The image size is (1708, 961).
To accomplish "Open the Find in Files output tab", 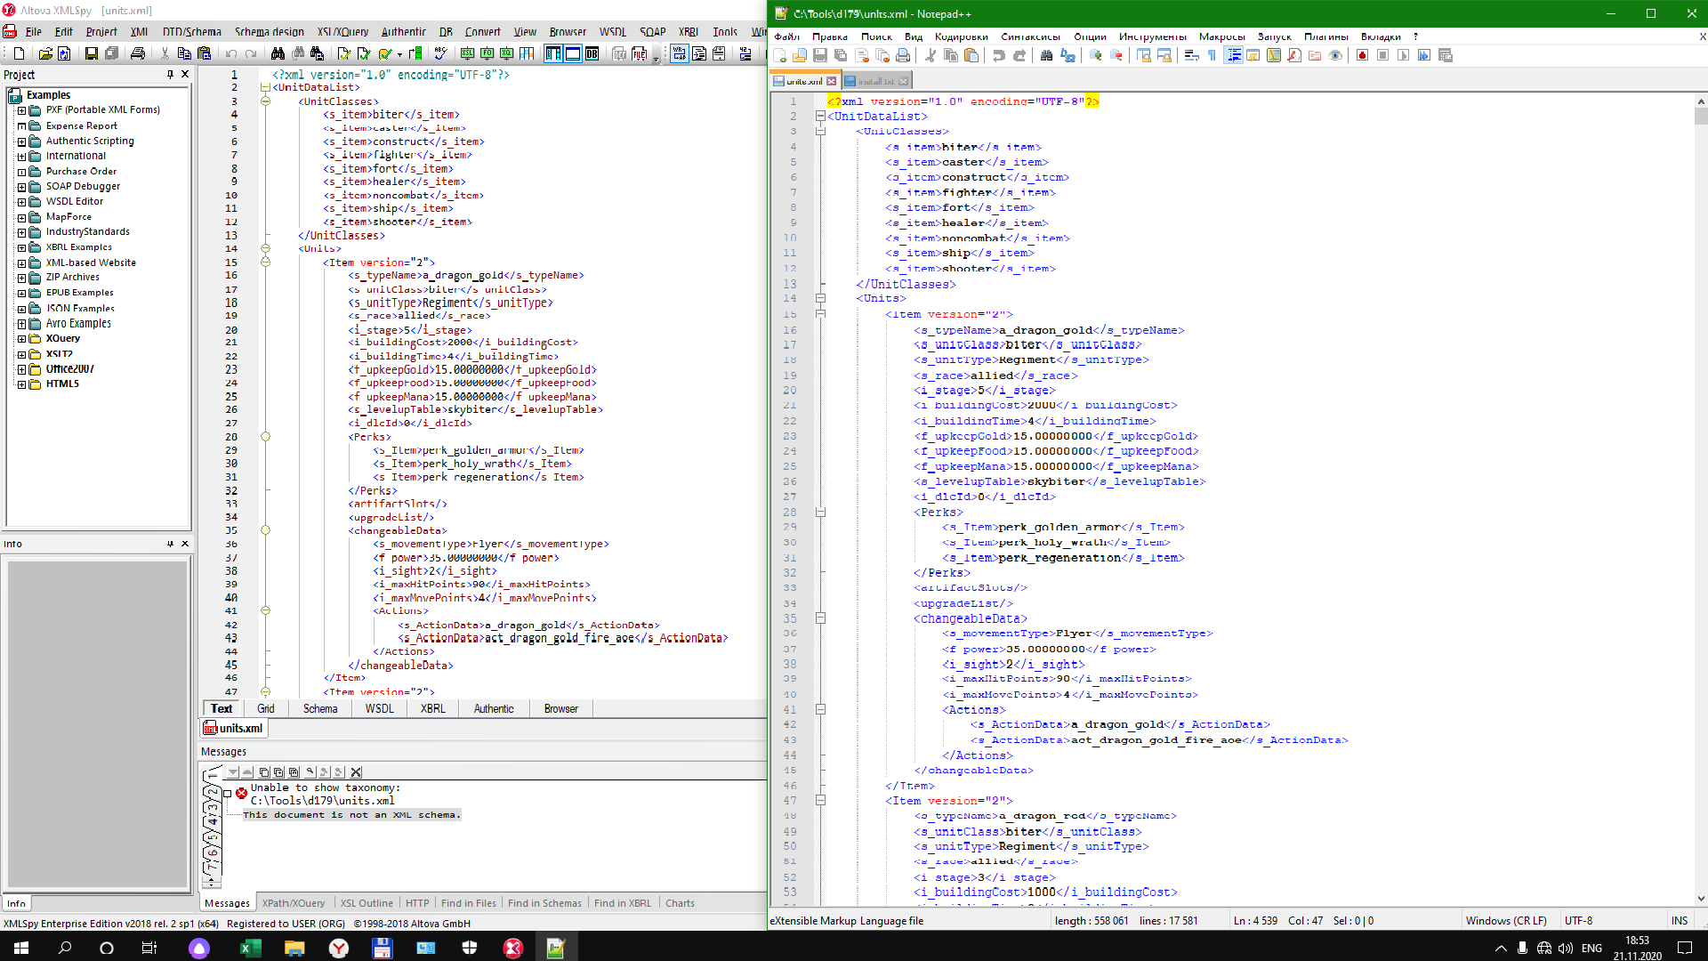I will click(x=468, y=903).
